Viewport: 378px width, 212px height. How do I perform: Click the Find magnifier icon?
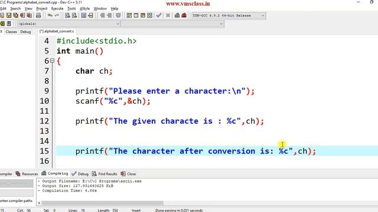(68, 15)
